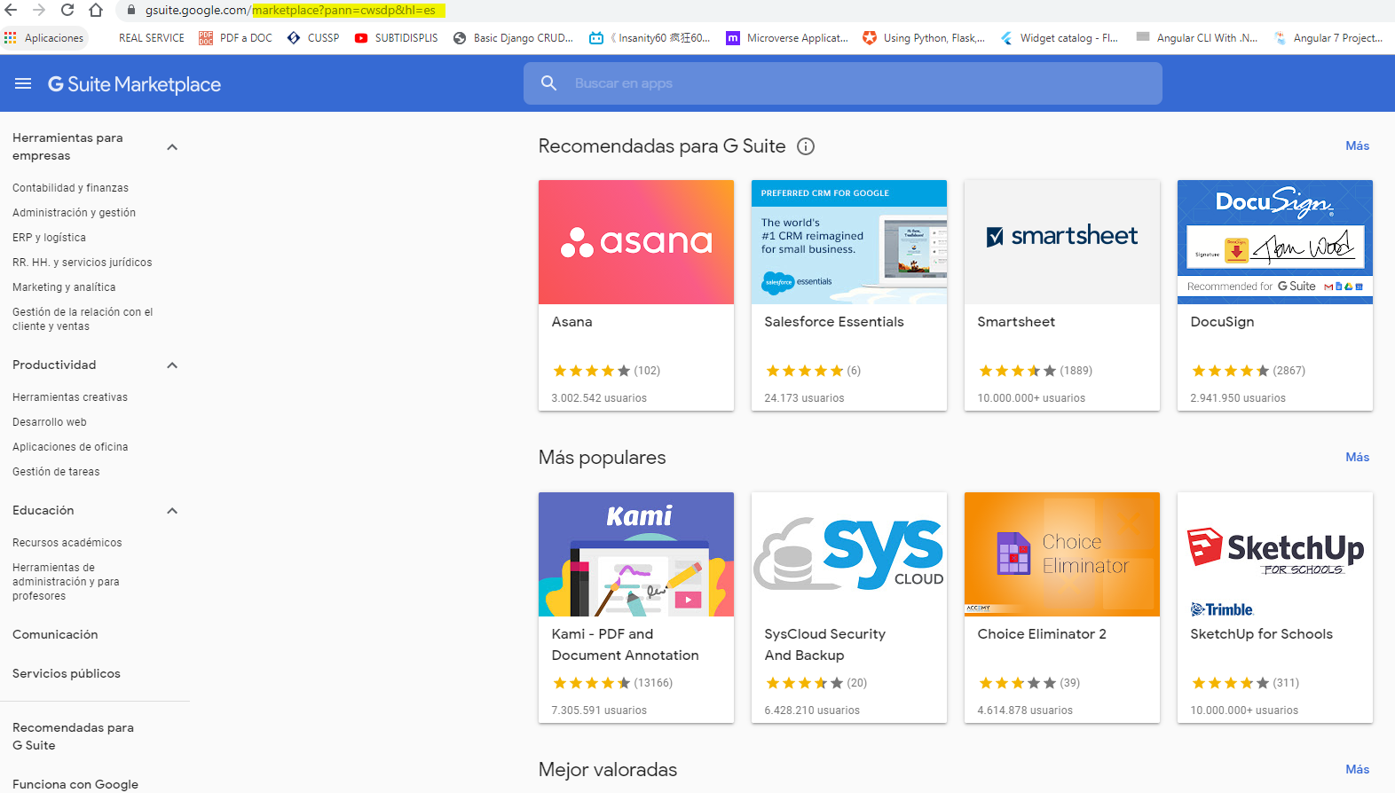The width and height of the screenshot is (1395, 793).
Task: Open the Using Python, Flask bookmark
Action: [925, 38]
